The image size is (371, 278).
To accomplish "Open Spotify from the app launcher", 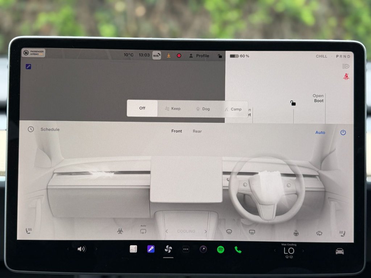I will [x=221, y=249].
